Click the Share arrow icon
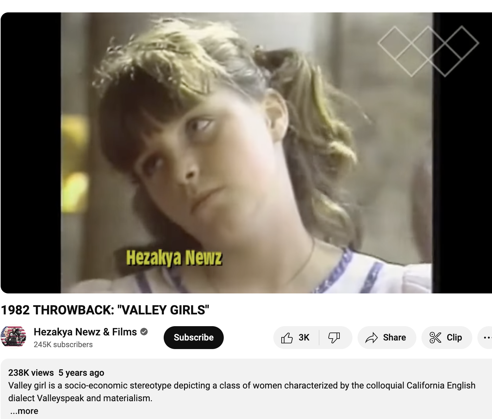The image size is (492, 419). tap(371, 338)
